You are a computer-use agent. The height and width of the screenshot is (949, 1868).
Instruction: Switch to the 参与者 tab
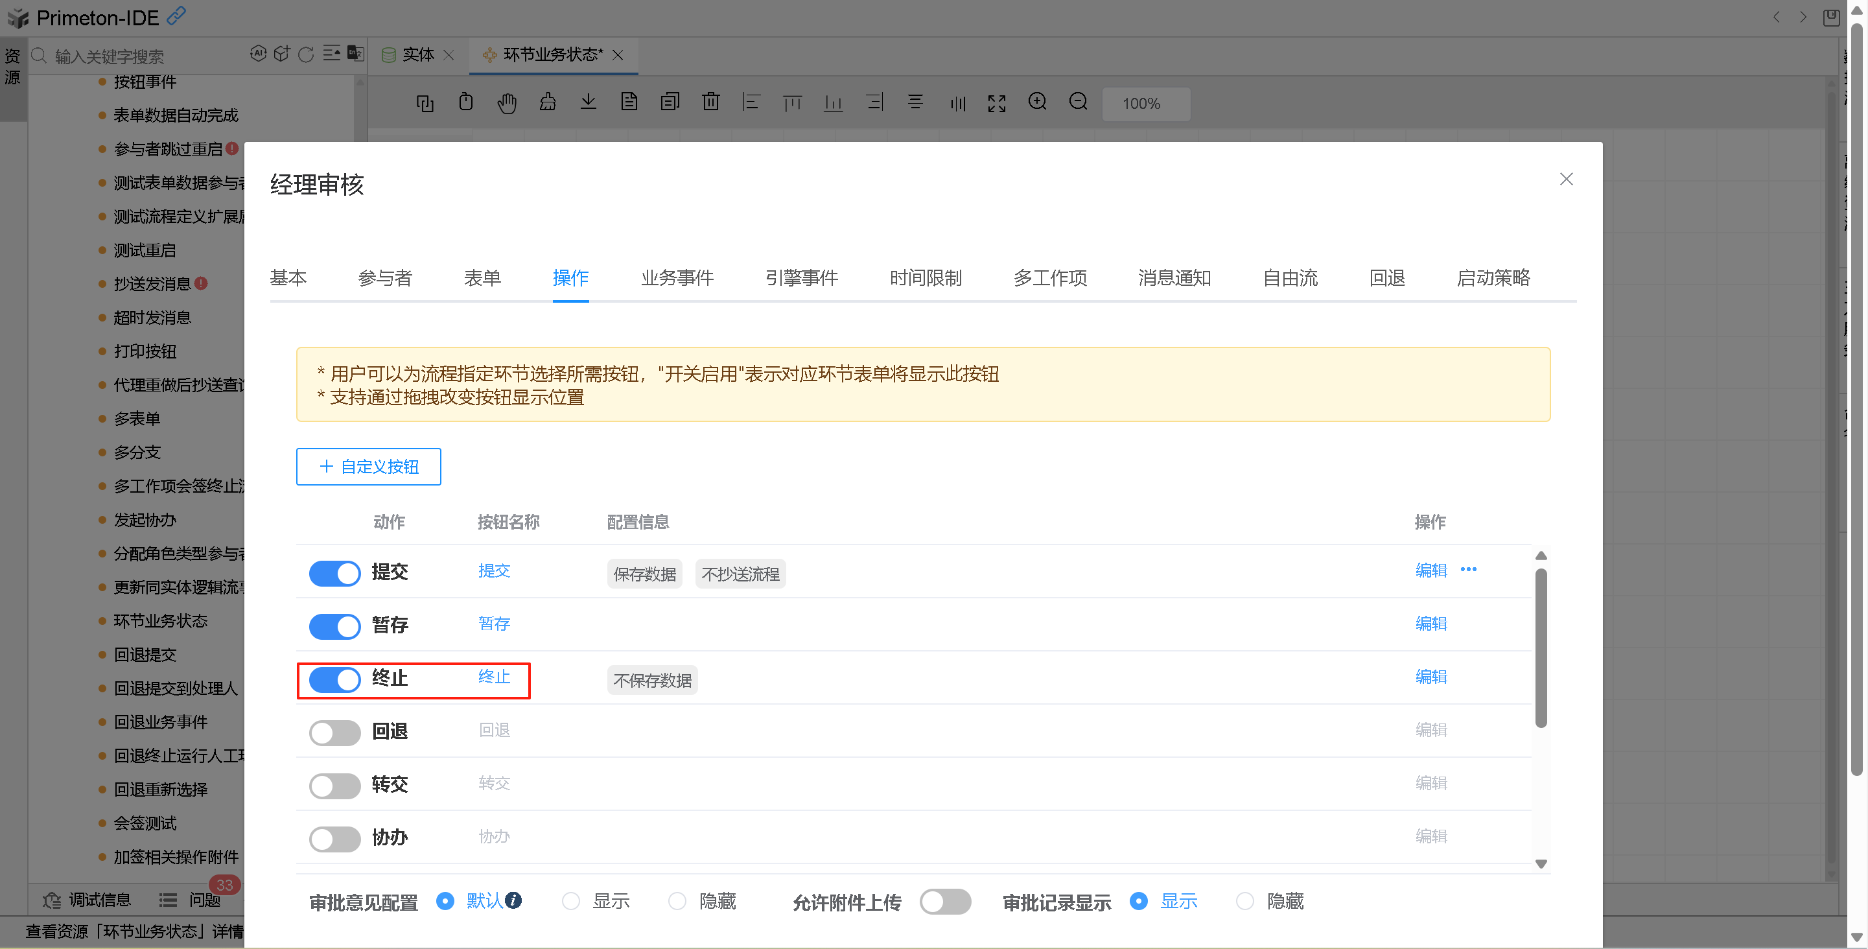tap(385, 278)
